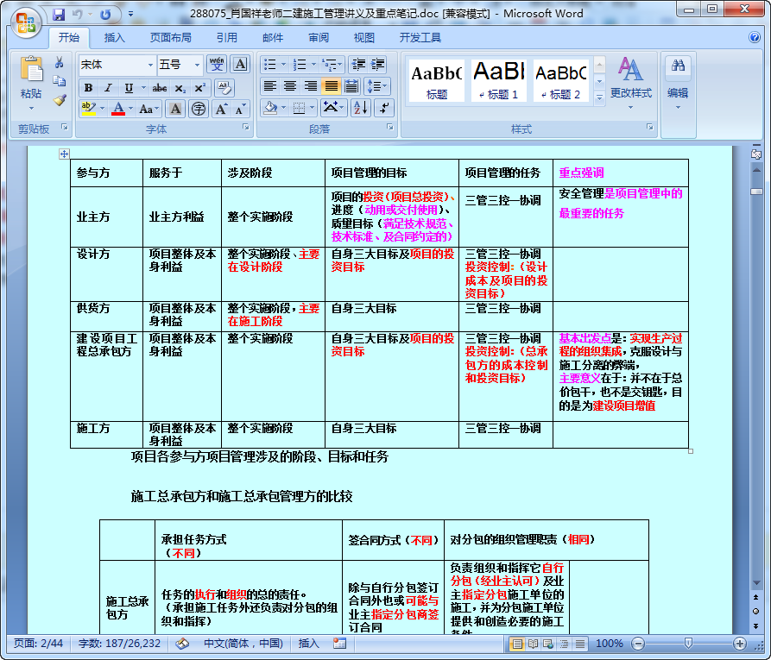Expand styles gallery More arrow
This screenshot has height=660, width=771.
pyautogui.click(x=599, y=97)
